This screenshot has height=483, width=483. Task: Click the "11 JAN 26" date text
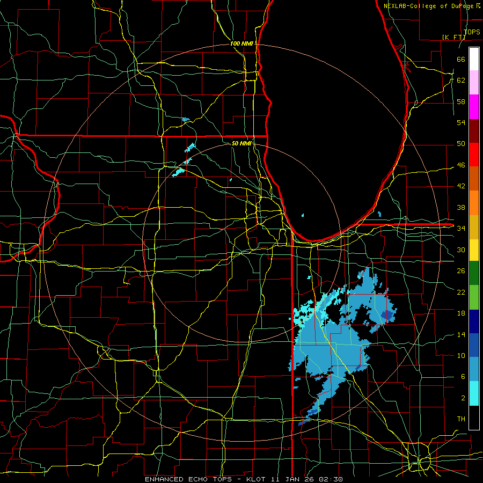[294, 479]
